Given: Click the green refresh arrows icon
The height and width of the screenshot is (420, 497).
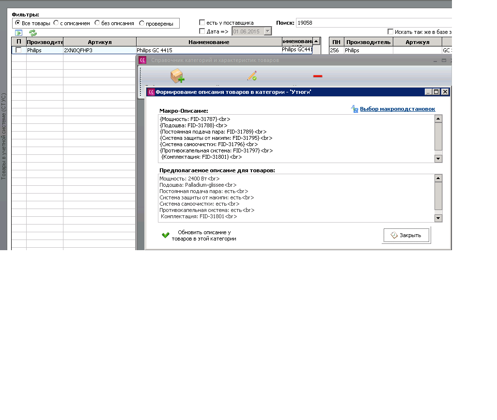Looking at the screenshot, I should (33, 32).
